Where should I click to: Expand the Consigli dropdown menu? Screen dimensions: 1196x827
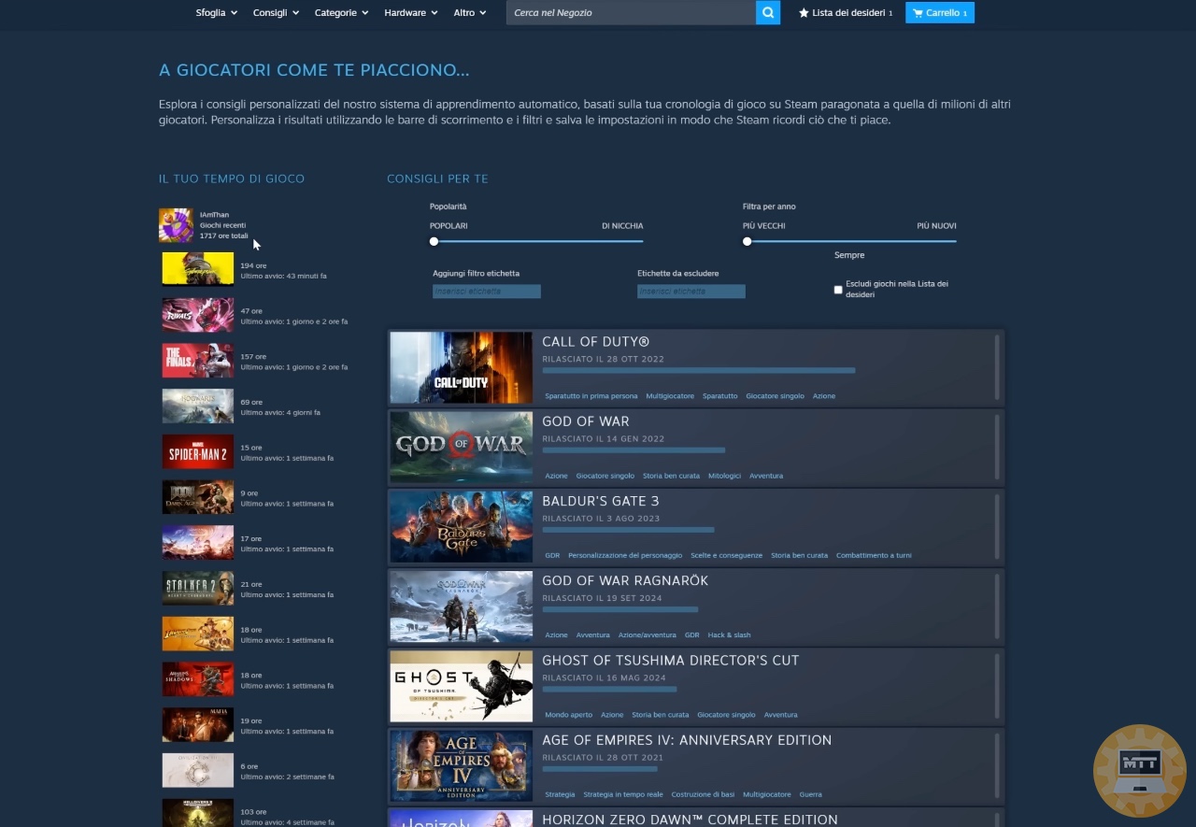(x=276, y=13)
